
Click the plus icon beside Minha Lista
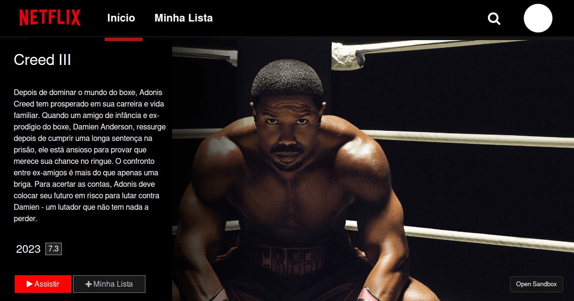[x=88, y=284]
